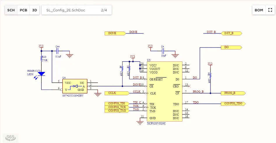
Task: Select the no-connect cross on pin 13
Action: [x=189, y=86]
